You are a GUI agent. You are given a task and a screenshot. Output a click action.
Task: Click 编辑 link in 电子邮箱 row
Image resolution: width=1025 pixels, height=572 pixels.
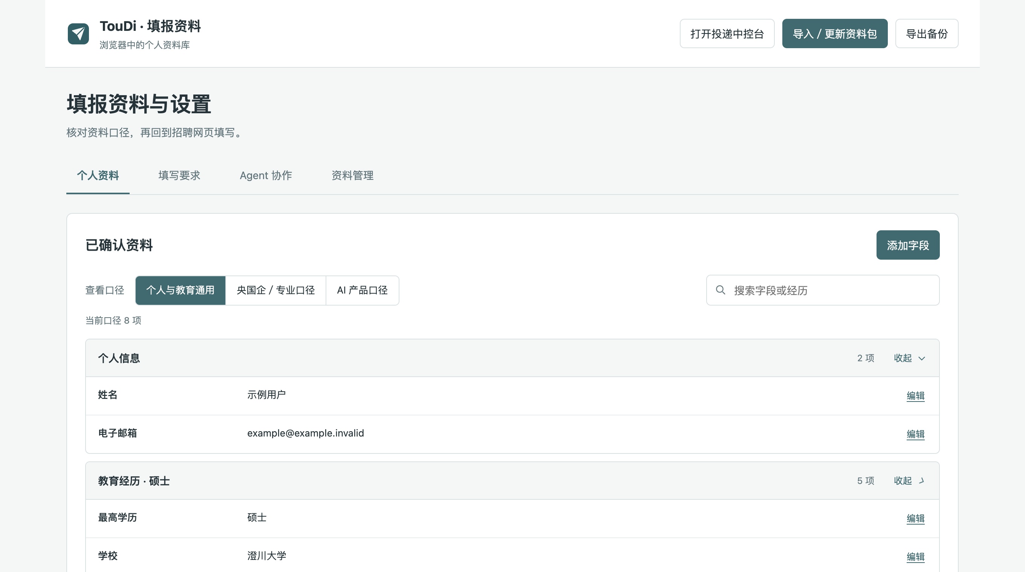[915, 434]
